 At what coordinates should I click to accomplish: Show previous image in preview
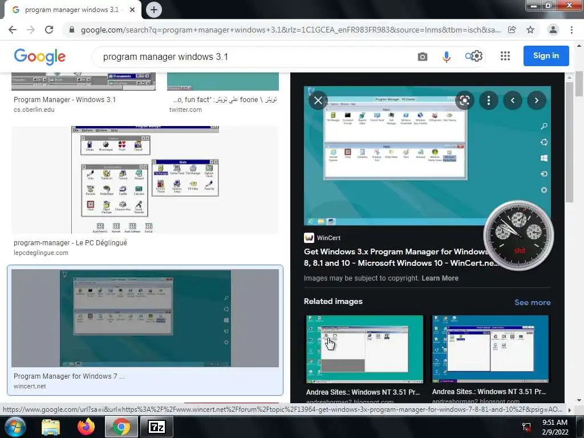[x=513, y=100]
